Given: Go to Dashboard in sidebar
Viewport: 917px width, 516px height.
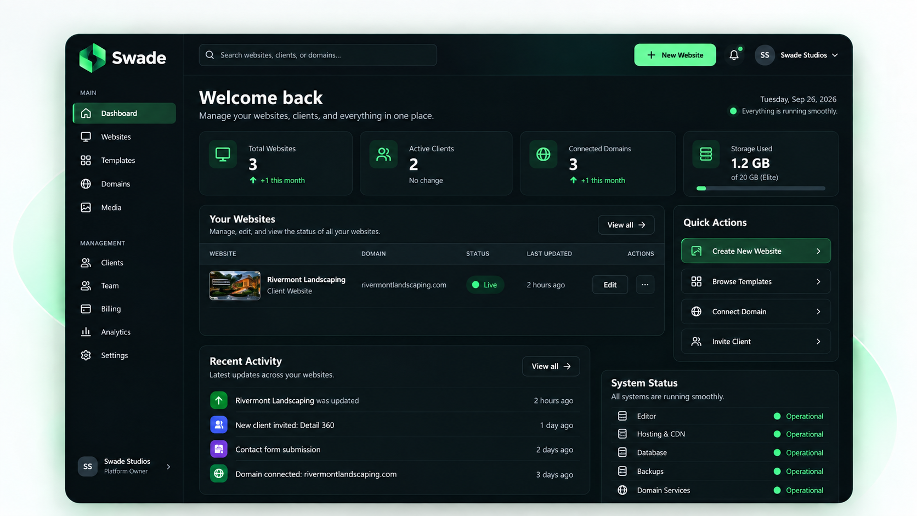Looking at the screenshot, I should 124,113.
